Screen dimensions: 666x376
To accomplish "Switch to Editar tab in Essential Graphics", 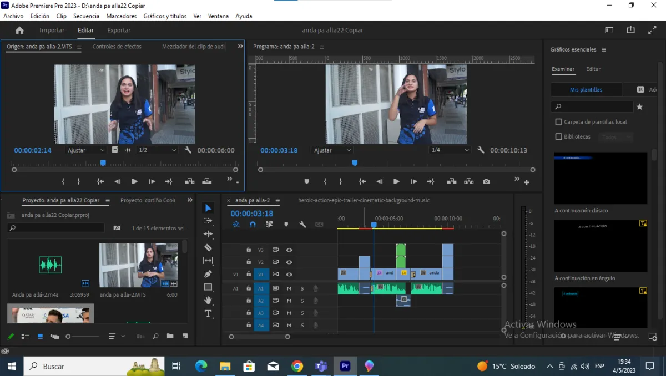I will pos(593,69).
